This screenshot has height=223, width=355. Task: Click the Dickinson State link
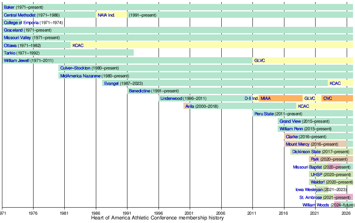[x=306, y=152]
